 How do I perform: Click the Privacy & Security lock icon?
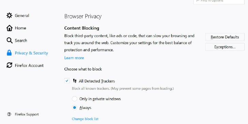click(x=9, y=53)
